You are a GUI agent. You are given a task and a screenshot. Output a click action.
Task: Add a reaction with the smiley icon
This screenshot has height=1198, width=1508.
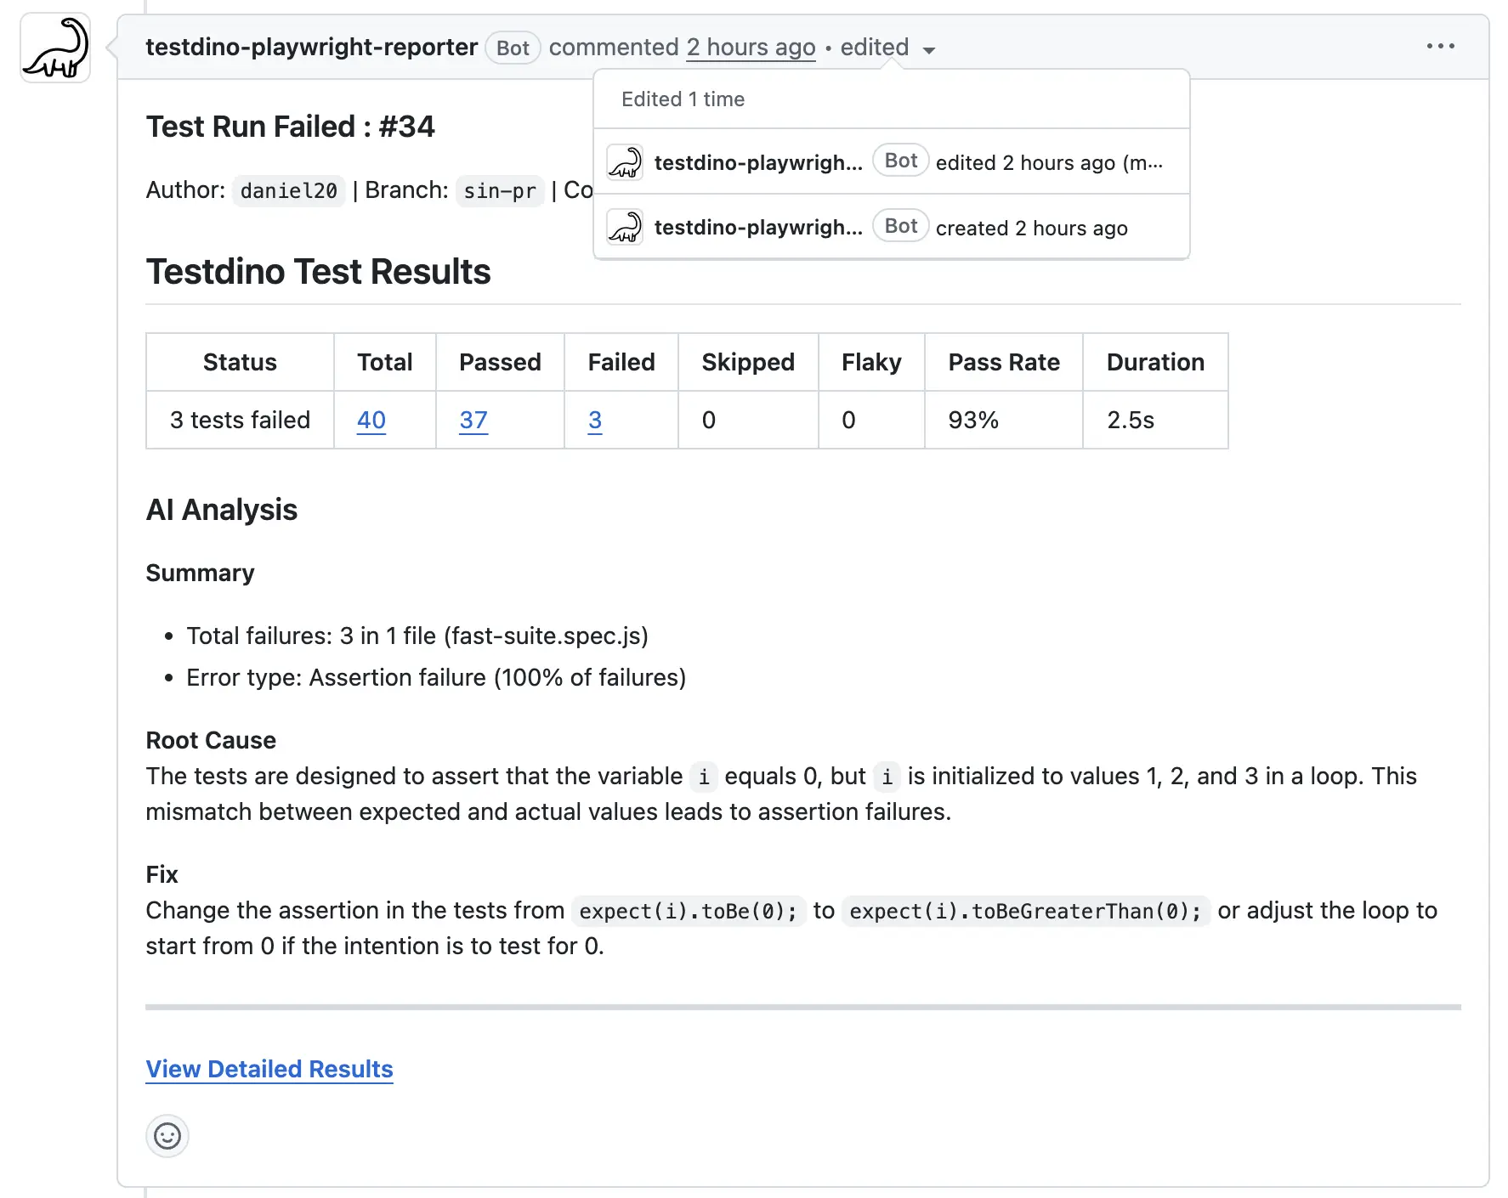point(167,1136)
